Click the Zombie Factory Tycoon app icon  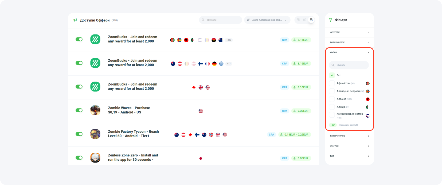pos(95,134)
